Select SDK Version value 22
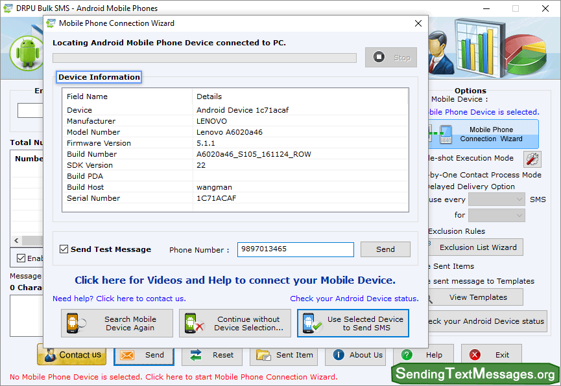The width and height of the screenshot is (561, 386). (201, 165)
